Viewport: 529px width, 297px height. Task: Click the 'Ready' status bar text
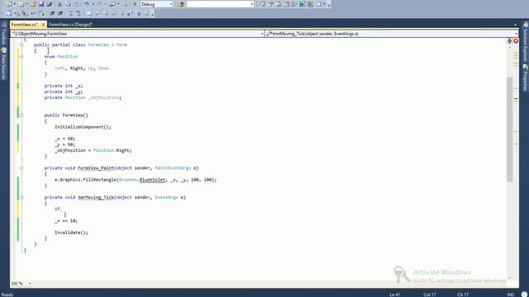point(7,295)
